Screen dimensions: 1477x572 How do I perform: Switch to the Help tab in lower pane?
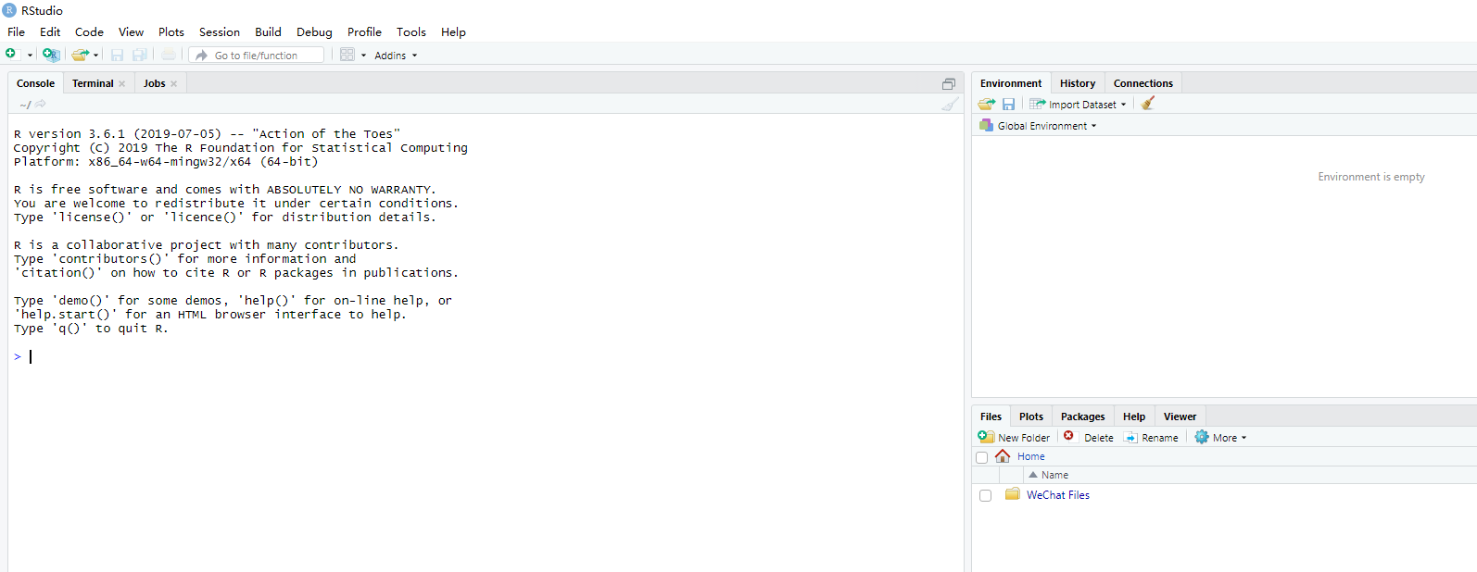pos(1134,417)
